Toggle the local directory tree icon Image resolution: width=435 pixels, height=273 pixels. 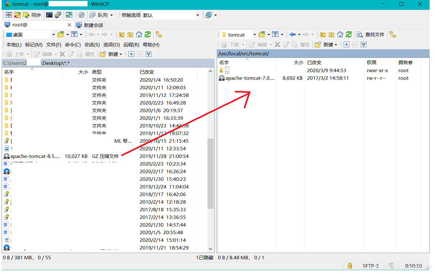point(159,35)
